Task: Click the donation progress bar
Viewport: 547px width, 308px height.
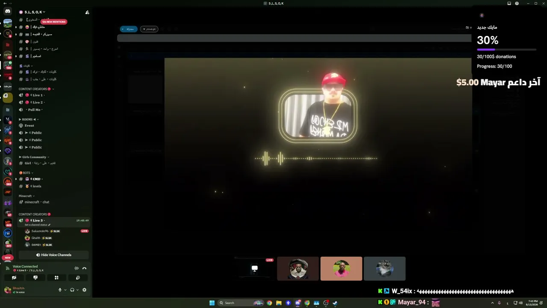Action: point(506,50)
